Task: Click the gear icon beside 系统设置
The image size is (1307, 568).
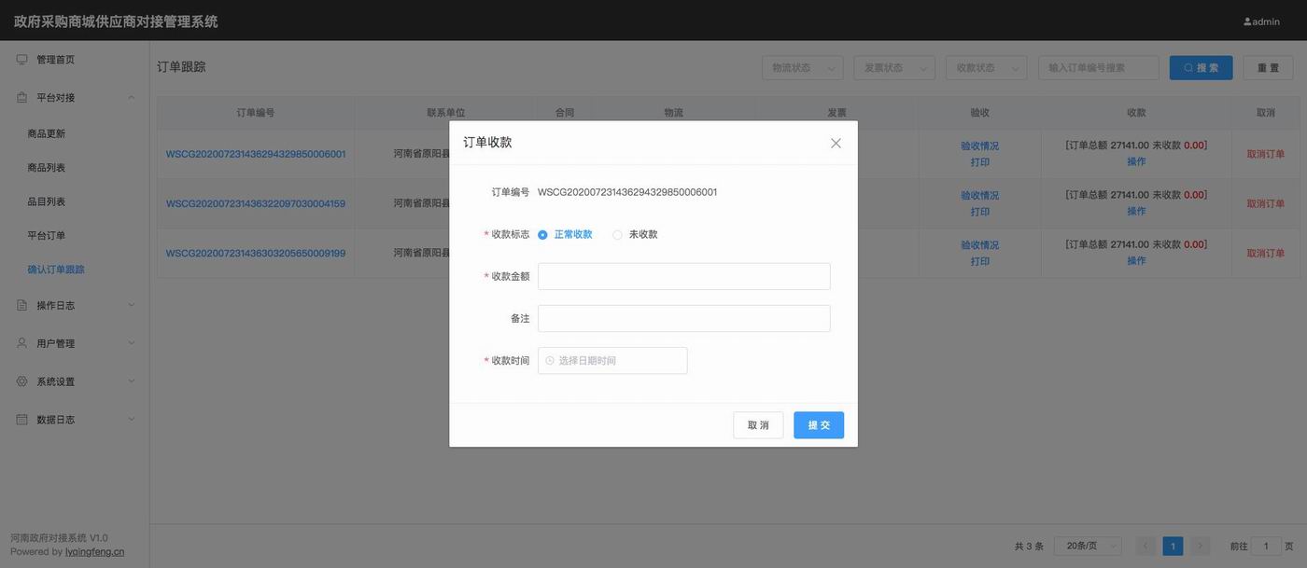Action: tap(21, 381)
